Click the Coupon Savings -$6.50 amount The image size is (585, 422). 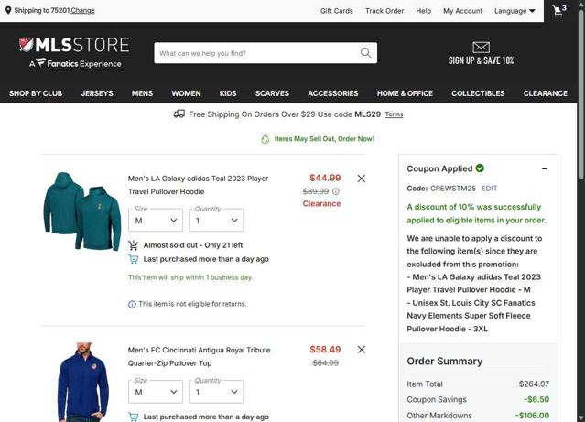[536, 400]
